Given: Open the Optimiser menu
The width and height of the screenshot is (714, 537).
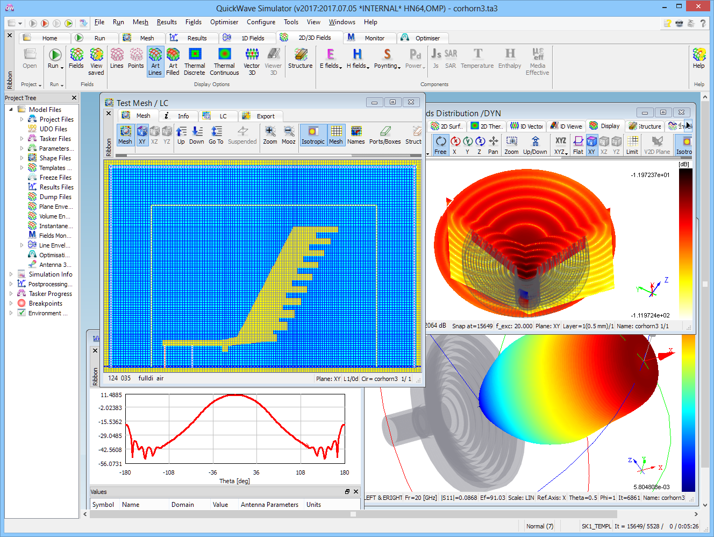Looking at the screenshot, I should click(x=224, y=22).
